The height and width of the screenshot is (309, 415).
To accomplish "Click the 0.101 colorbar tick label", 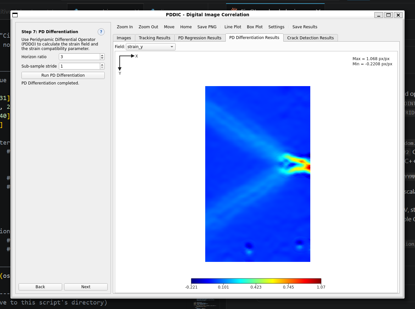I will 223,287.
